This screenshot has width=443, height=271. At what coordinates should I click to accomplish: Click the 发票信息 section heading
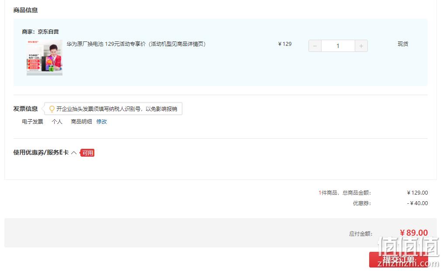tap(25, 109)
